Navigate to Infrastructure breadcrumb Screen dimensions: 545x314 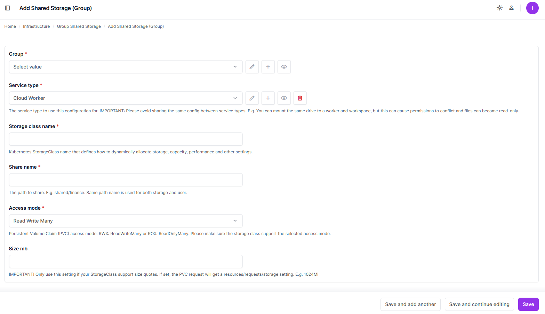tap(36, 26)
